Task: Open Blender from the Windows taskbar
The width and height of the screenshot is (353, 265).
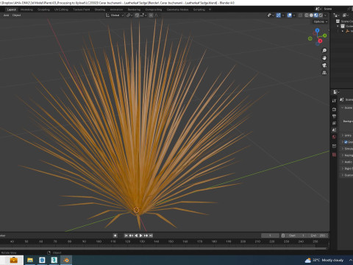Action: [x=66, y=260]
